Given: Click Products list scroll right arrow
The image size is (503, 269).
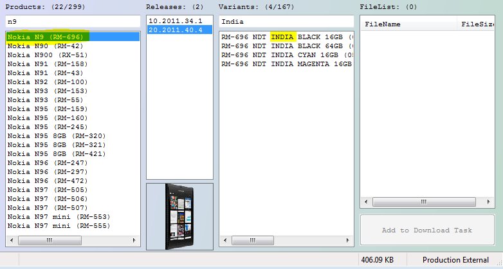Looking at the screenshot, I should pos(134,240).
